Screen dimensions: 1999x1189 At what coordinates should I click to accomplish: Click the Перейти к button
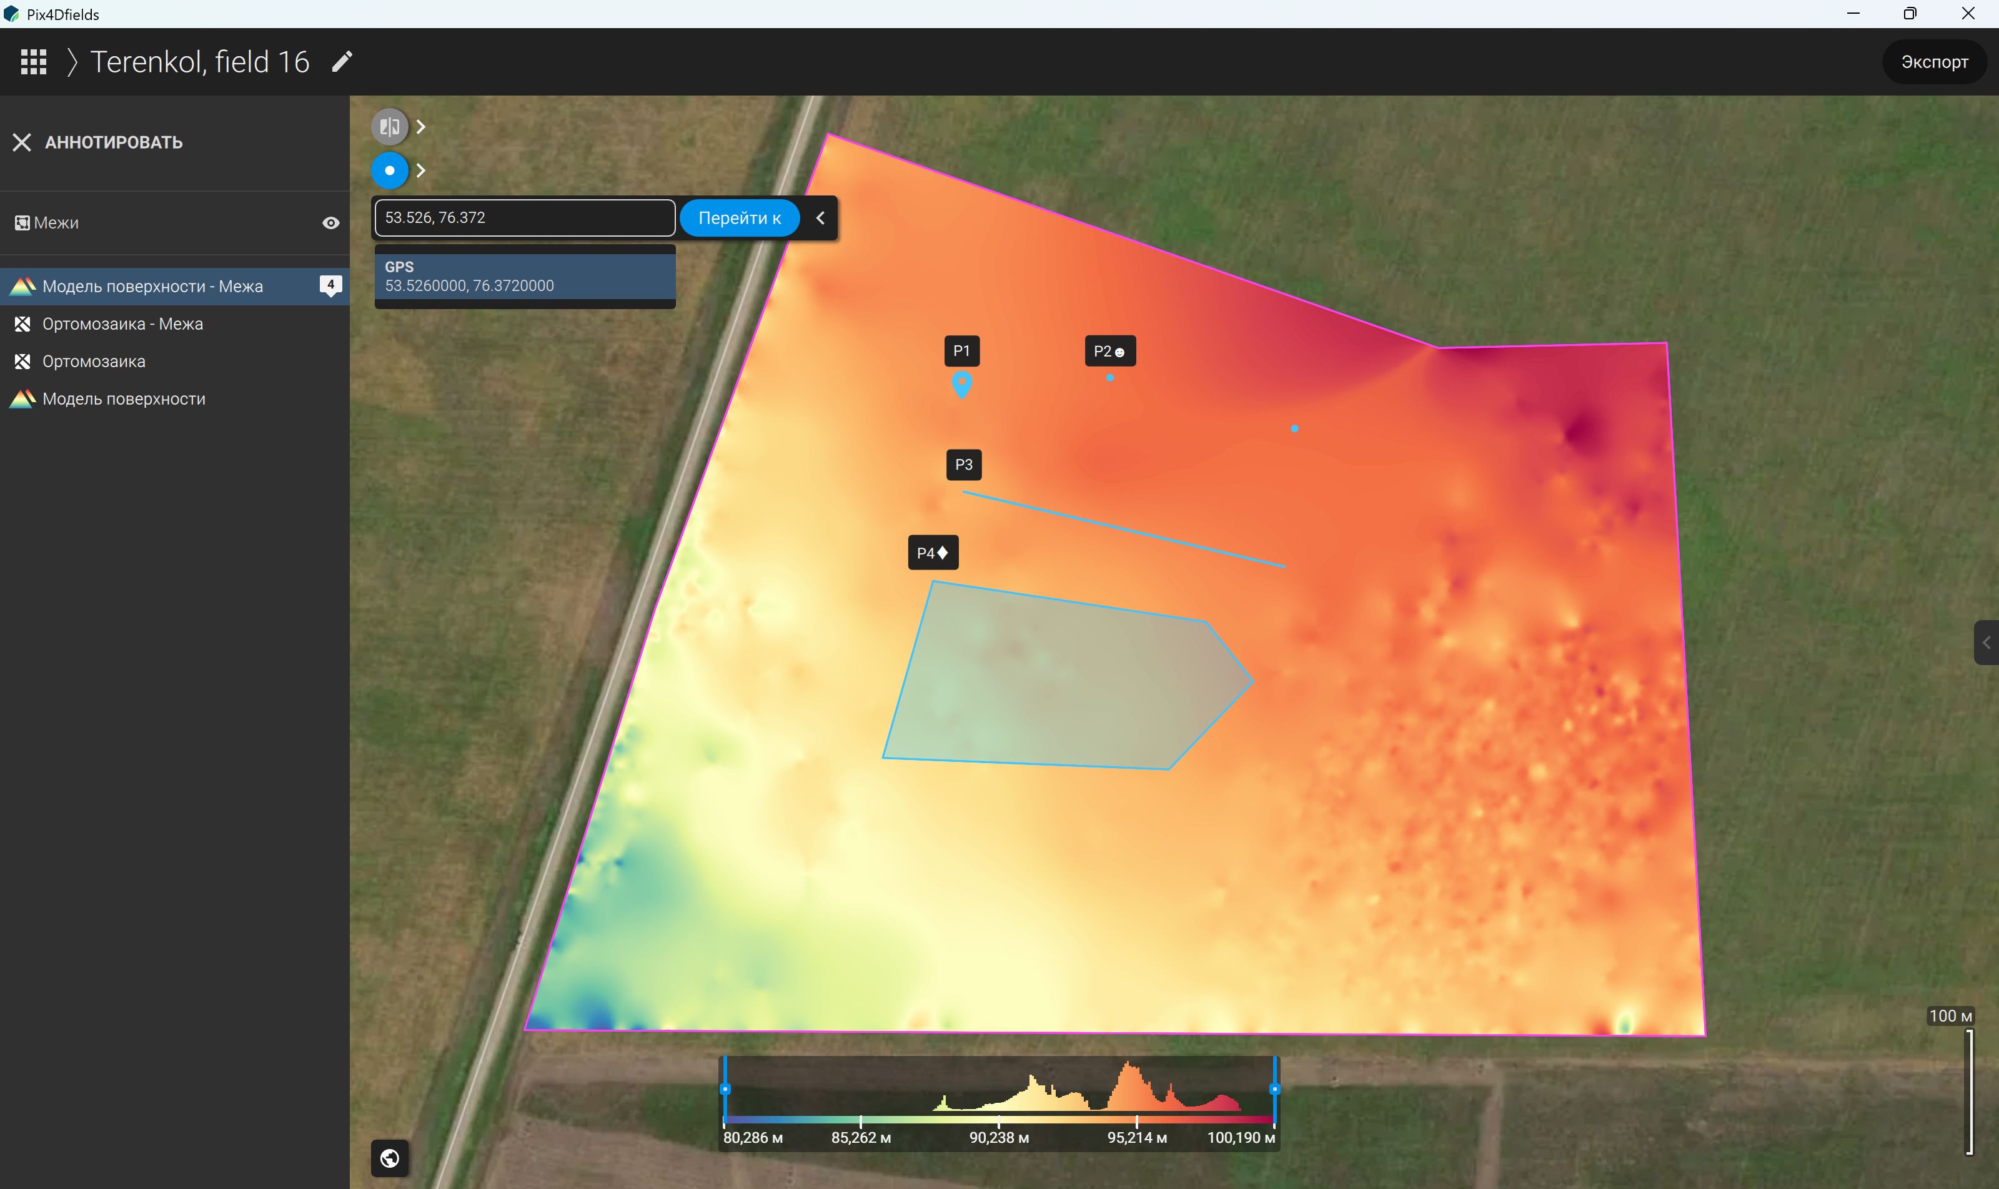coord(739,218)
